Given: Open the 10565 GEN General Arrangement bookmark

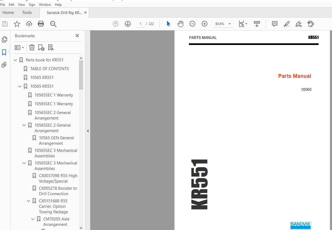Looking at the screenshot, I should coord(56,141).
